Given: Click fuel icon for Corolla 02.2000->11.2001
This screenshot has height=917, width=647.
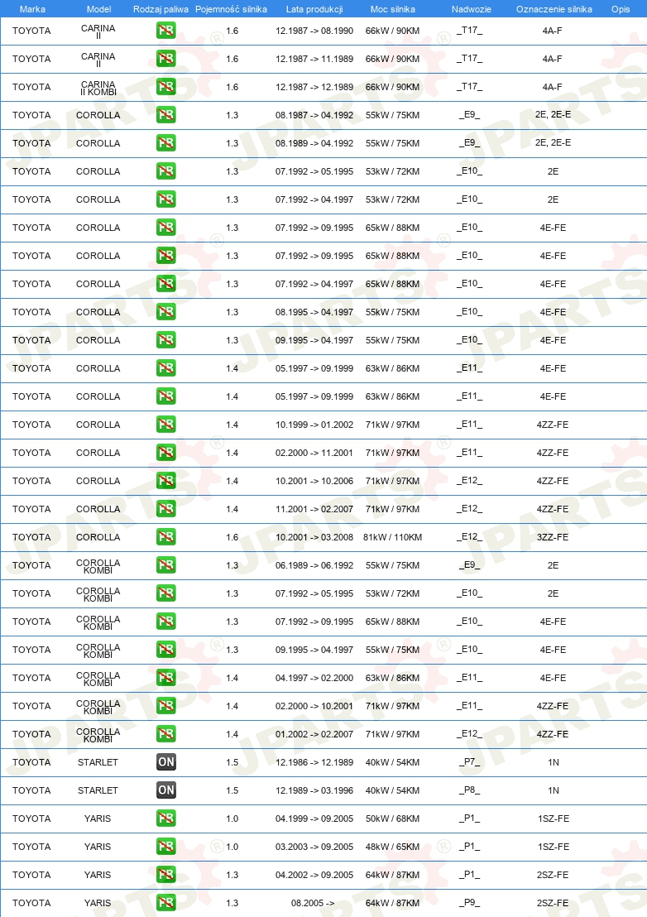Looking at the screenshot, I should click(x=166, y=453).
